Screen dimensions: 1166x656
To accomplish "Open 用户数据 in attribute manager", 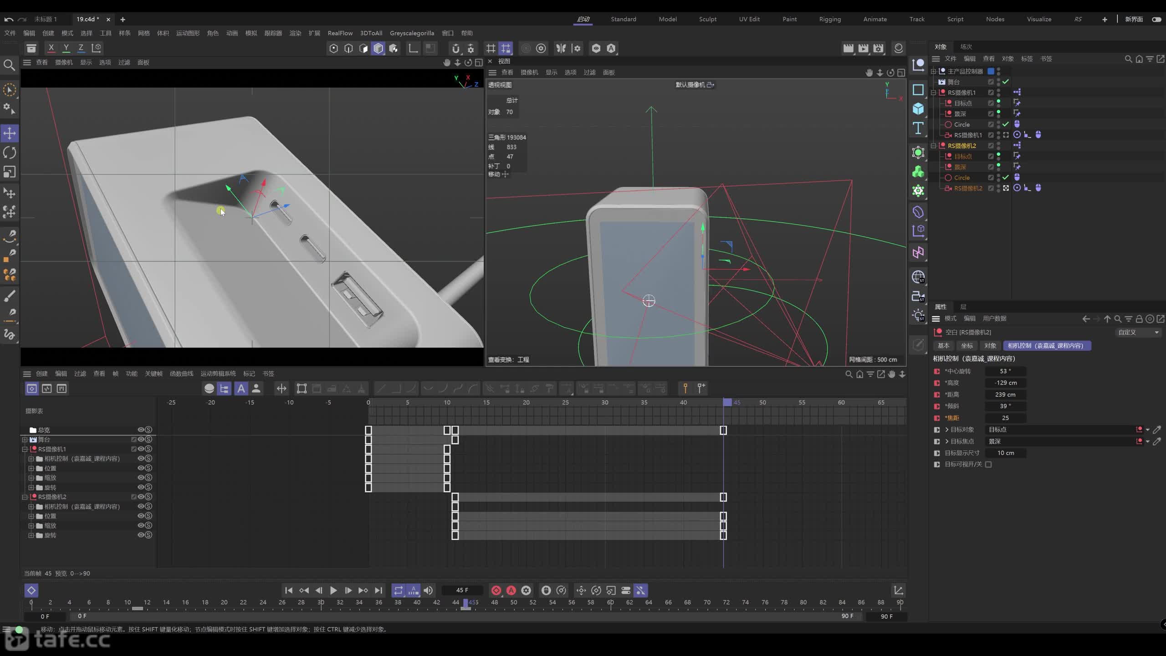I will [x=994, y=318].
